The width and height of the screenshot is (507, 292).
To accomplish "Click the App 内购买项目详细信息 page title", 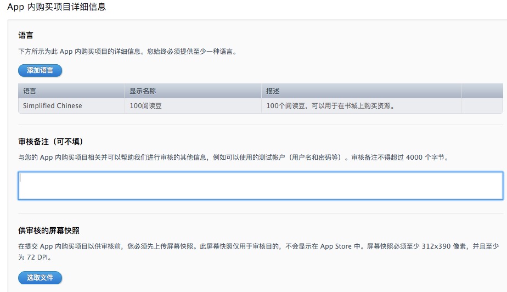I will pos(57,7).
